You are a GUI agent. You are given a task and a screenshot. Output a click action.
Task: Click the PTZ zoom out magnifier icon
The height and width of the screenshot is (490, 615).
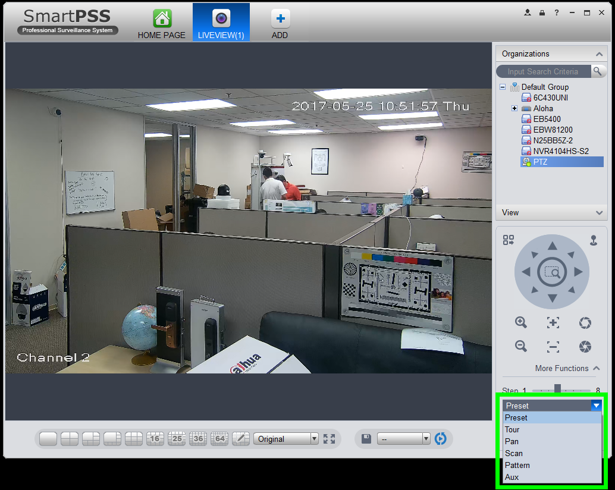click(521, 346)
